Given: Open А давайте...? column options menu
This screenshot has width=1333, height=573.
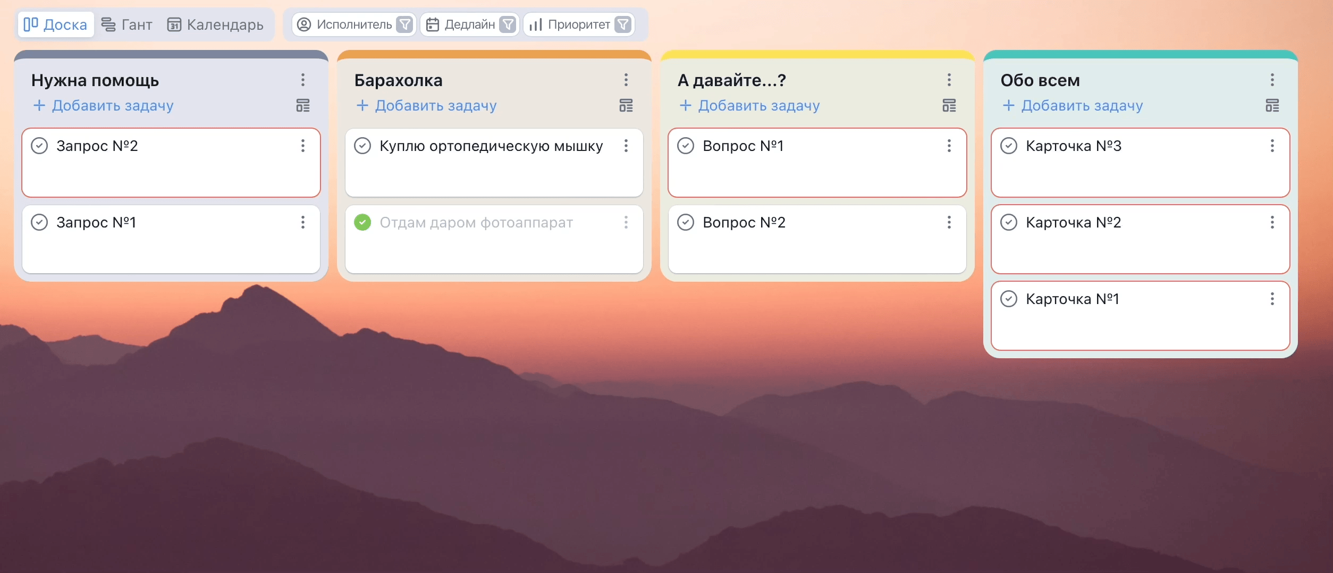Looking at the screenshot, I should tap(949, 80).
